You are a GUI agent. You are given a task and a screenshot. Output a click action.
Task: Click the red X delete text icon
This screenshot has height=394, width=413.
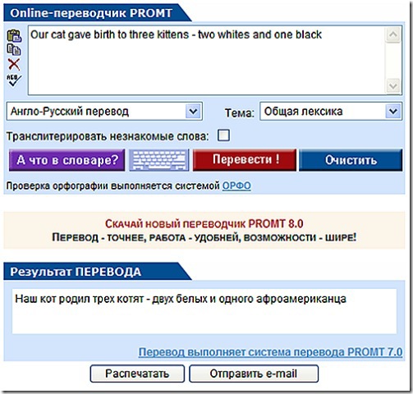(x=14, y=65)
